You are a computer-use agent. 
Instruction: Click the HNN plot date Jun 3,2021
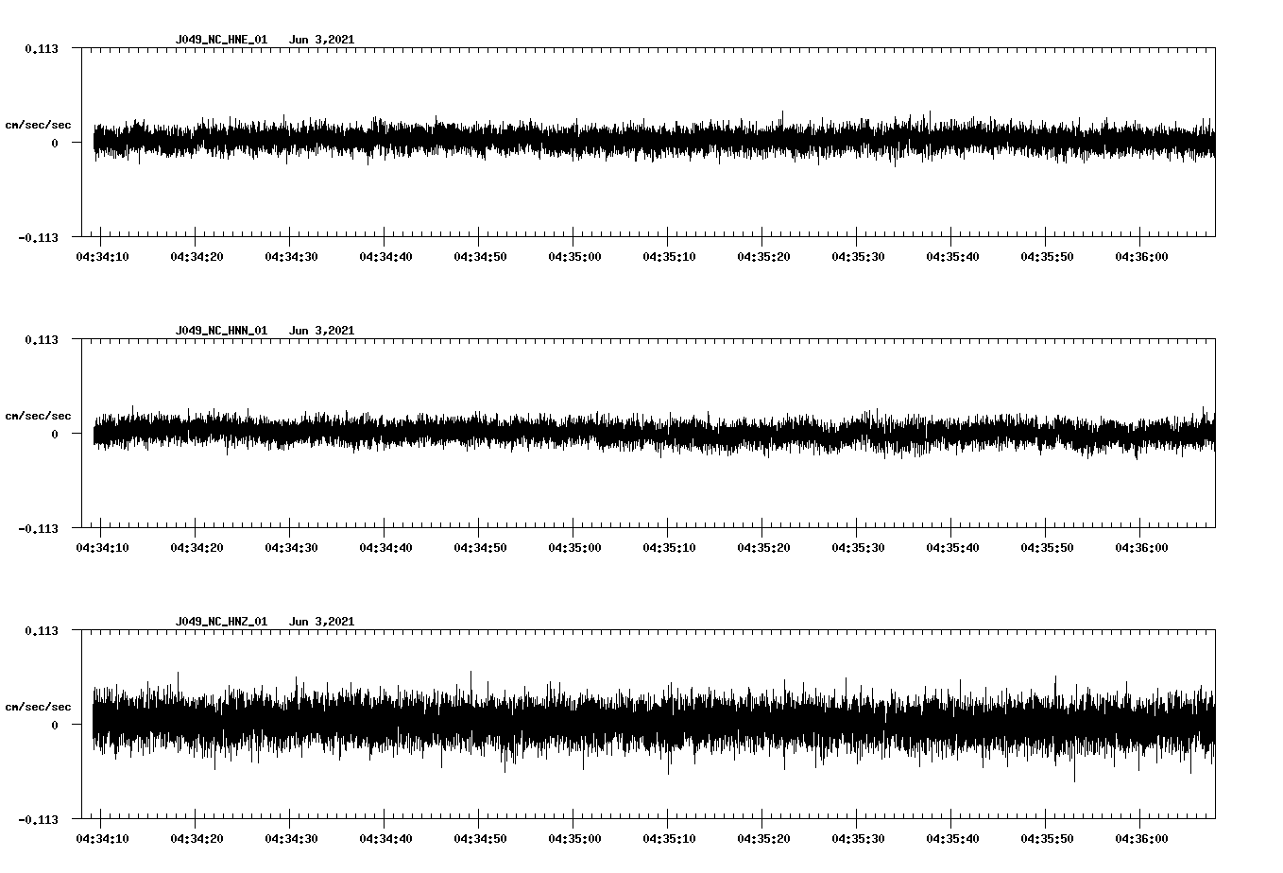[322, 331]
